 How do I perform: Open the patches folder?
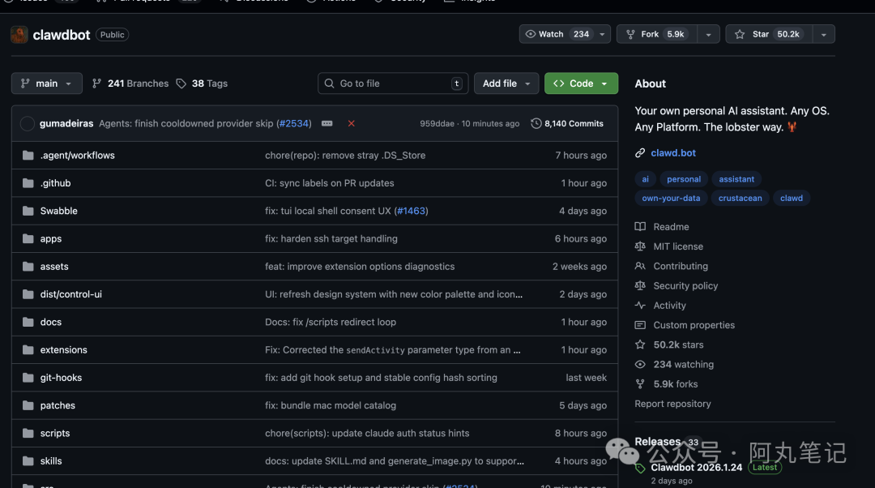[58, 405]
